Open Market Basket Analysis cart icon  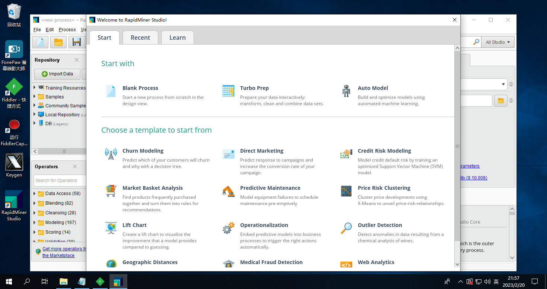pyautogui.click(x=111, y=191)
